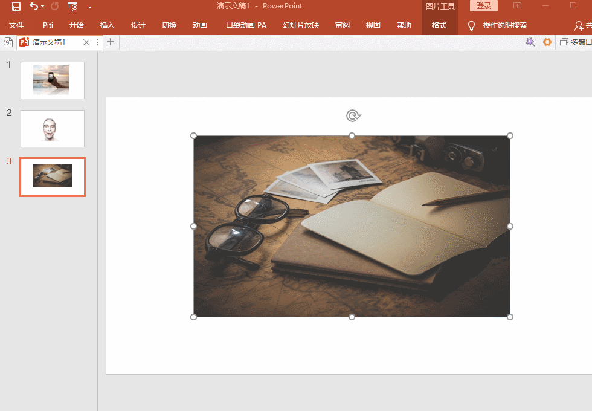
Task: Select the 演示文稿1 document tab
Action: 48,42
